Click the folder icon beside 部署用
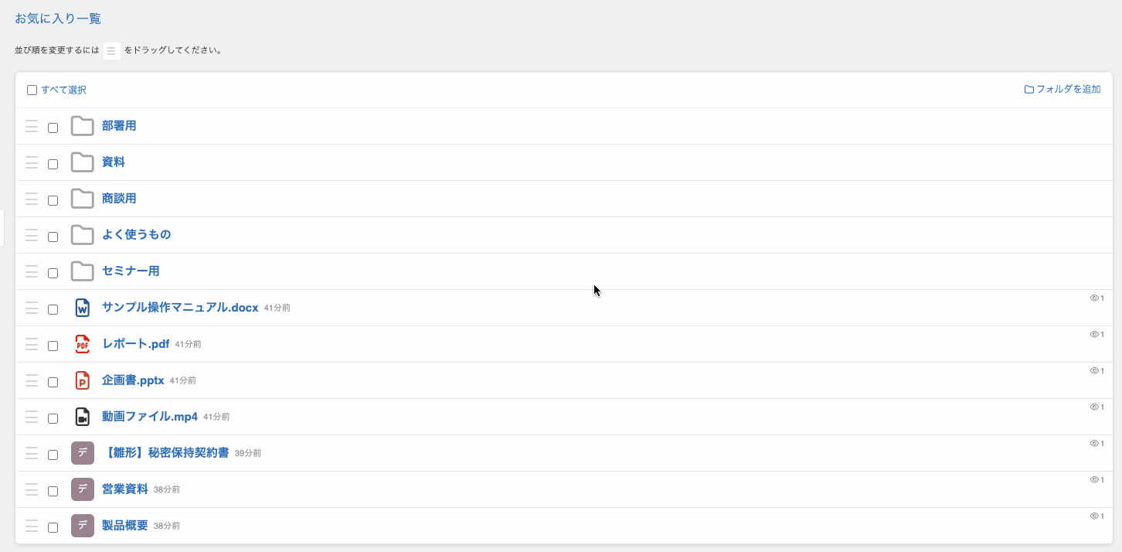 click(x=83, y=126)
